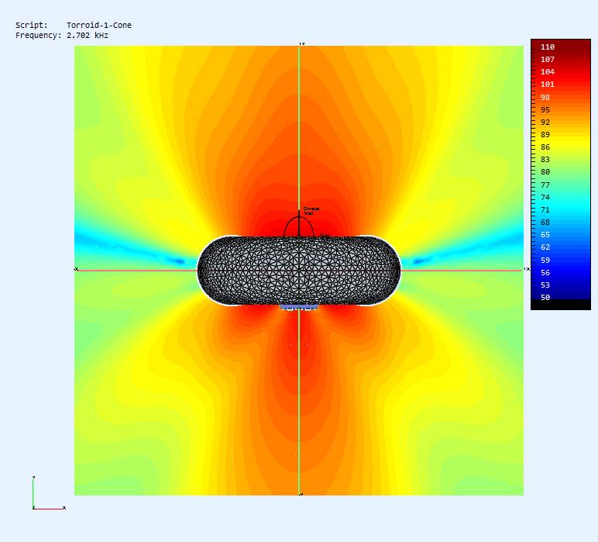Click the 83 label on color scale

pos(545,160)
